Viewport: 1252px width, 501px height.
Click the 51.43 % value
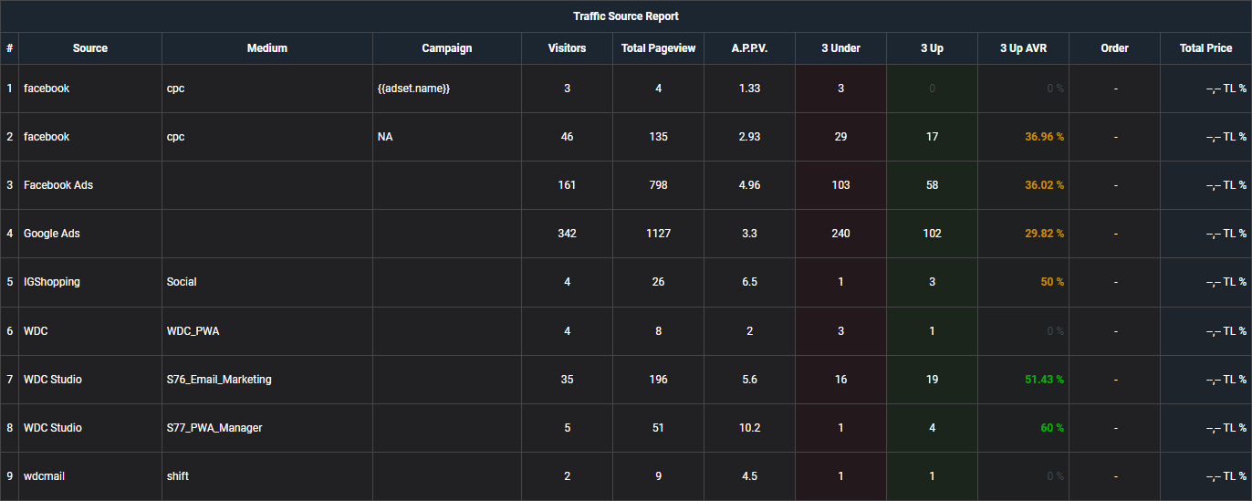point(1043,379)
